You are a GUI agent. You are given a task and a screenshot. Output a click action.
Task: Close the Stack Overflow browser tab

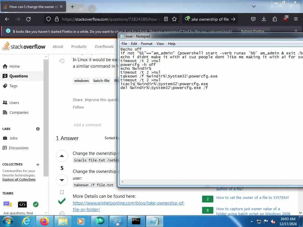point(61,7)
